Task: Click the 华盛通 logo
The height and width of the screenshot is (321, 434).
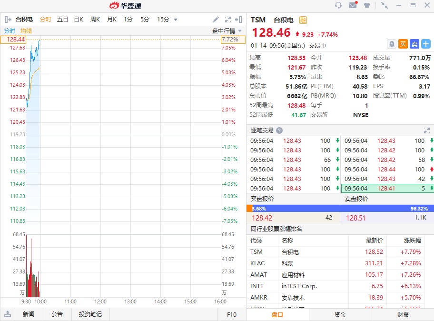Action: coord(125,6)
